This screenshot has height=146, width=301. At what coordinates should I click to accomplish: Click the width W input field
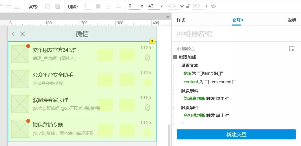[x=174, y=6]
